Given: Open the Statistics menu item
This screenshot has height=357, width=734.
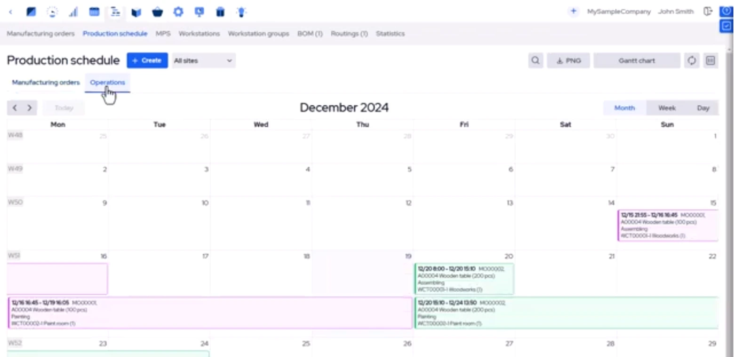Looking at the screenshot, I should tap(390, 34).
